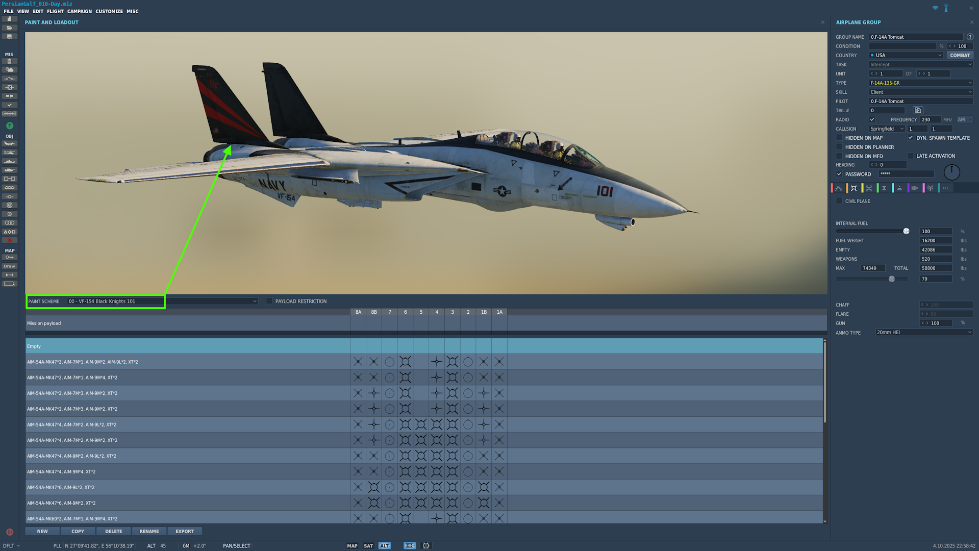Adjust the total weight percentage slider
The width and height of the screenshot is (979, 551).
tap(892, 279)
